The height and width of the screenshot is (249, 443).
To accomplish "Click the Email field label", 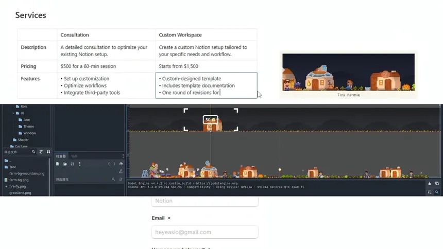I will click(158, 218).
